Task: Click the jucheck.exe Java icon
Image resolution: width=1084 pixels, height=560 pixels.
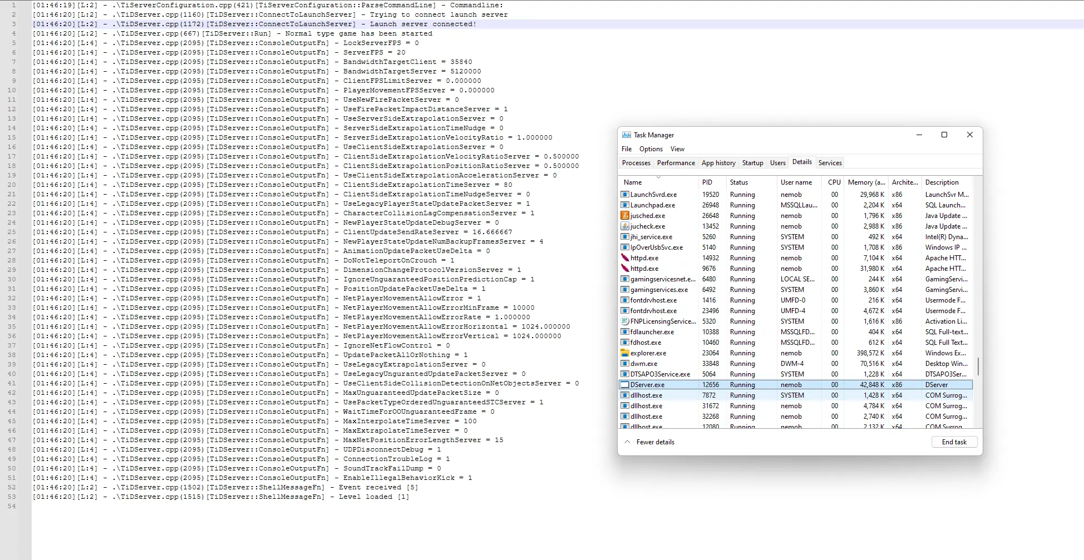Action: [x=625, y=226]
